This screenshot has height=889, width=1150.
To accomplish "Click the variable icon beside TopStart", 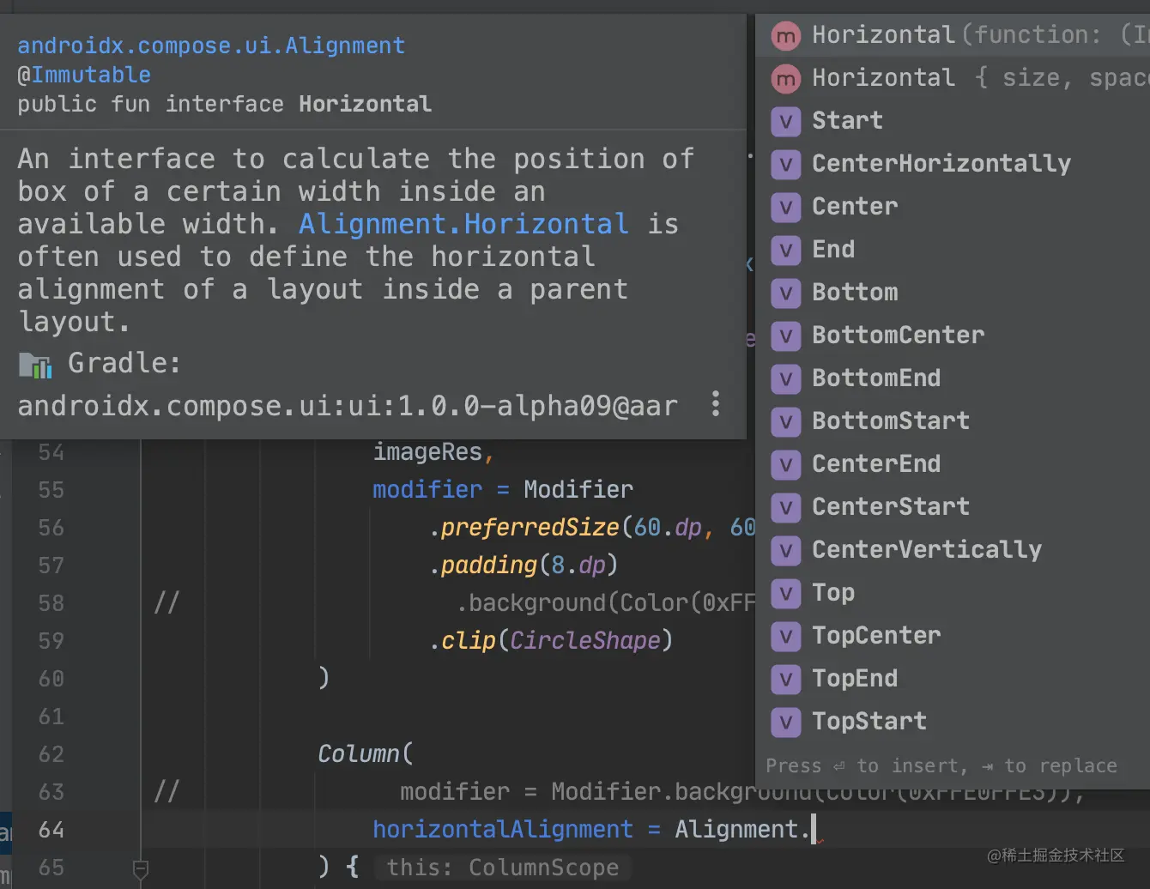I will click(785, 722).
